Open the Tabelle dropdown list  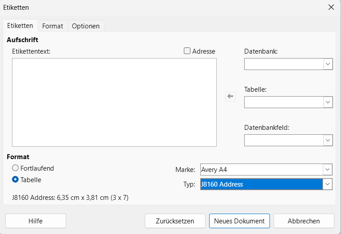tap(328, 102)
